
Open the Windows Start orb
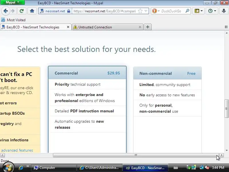click(8, 167)
